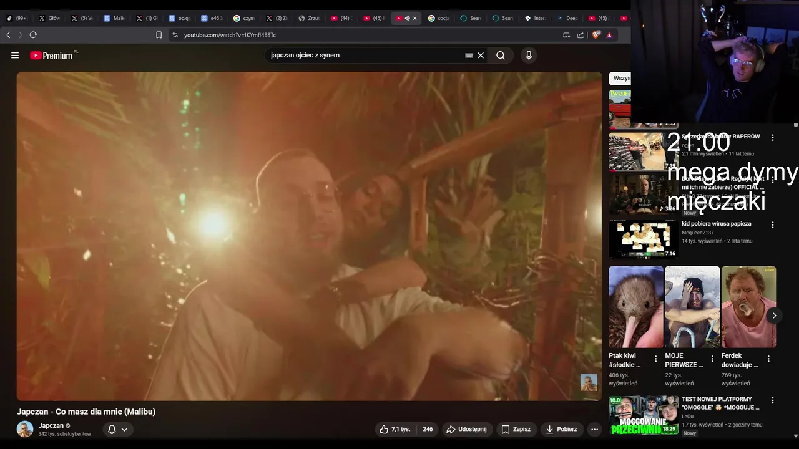Clear the search query with X icon
The height and width of the screenshot is (449, 799).
click(481, 56)
